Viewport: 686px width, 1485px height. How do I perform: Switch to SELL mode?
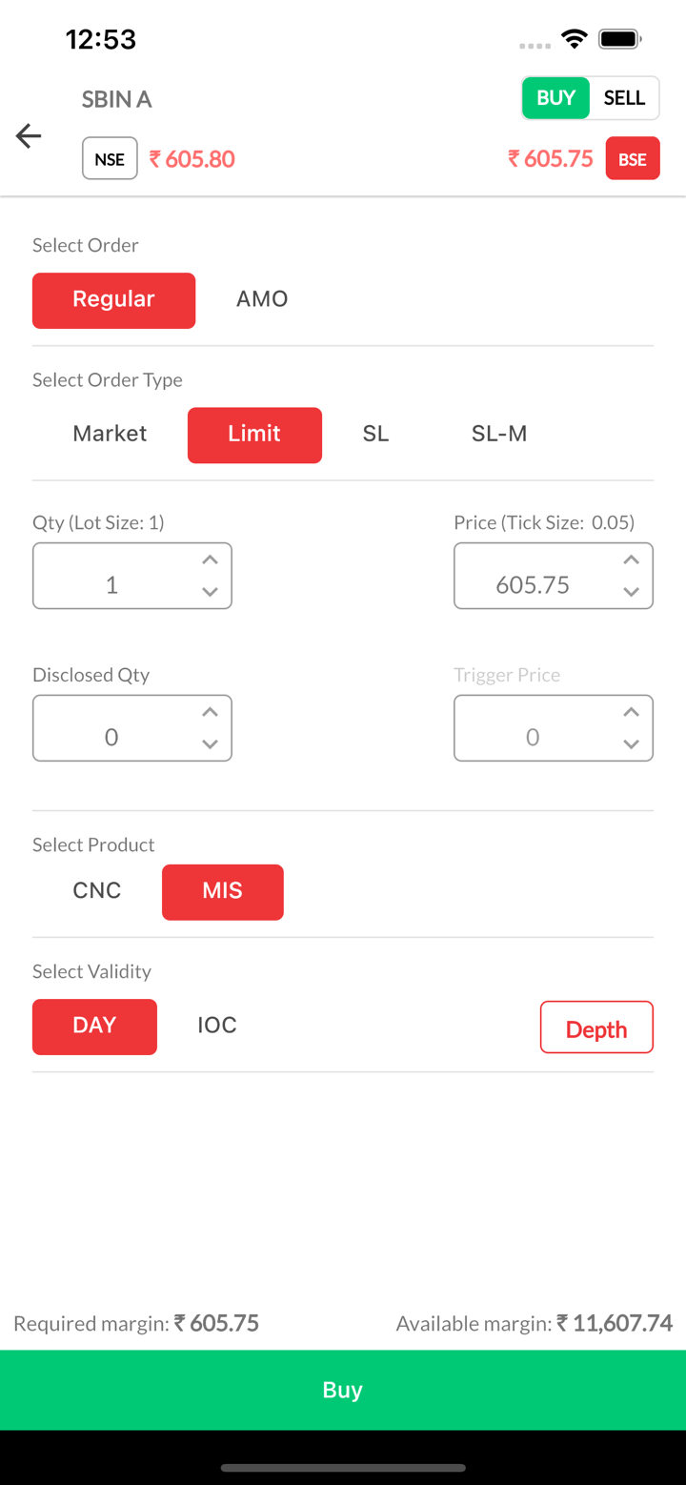(x=624, y=98)
